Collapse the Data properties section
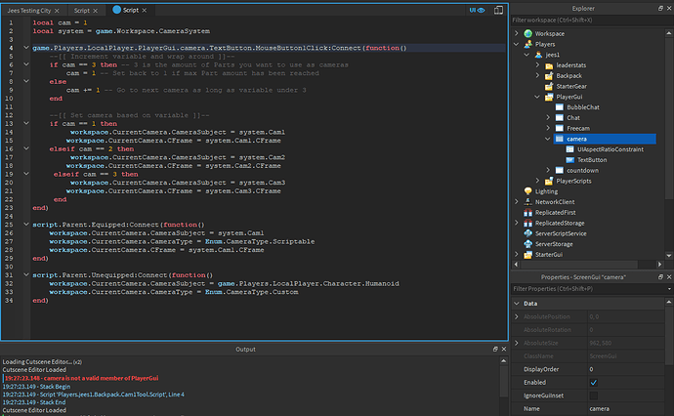 click(517, 304)
